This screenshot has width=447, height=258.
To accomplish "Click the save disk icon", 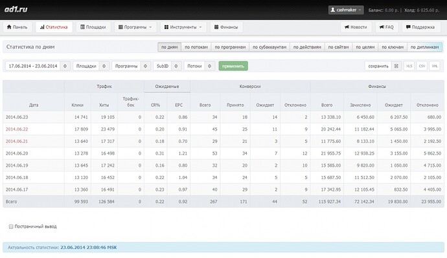I will point(396,66).
